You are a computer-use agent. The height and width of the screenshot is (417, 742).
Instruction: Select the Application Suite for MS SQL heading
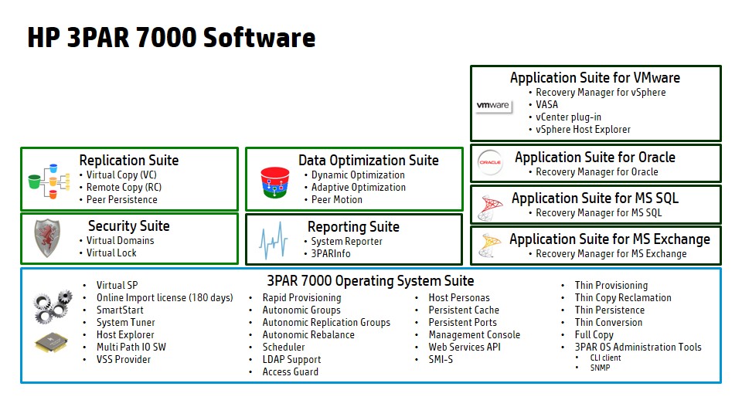pos(595,198)
